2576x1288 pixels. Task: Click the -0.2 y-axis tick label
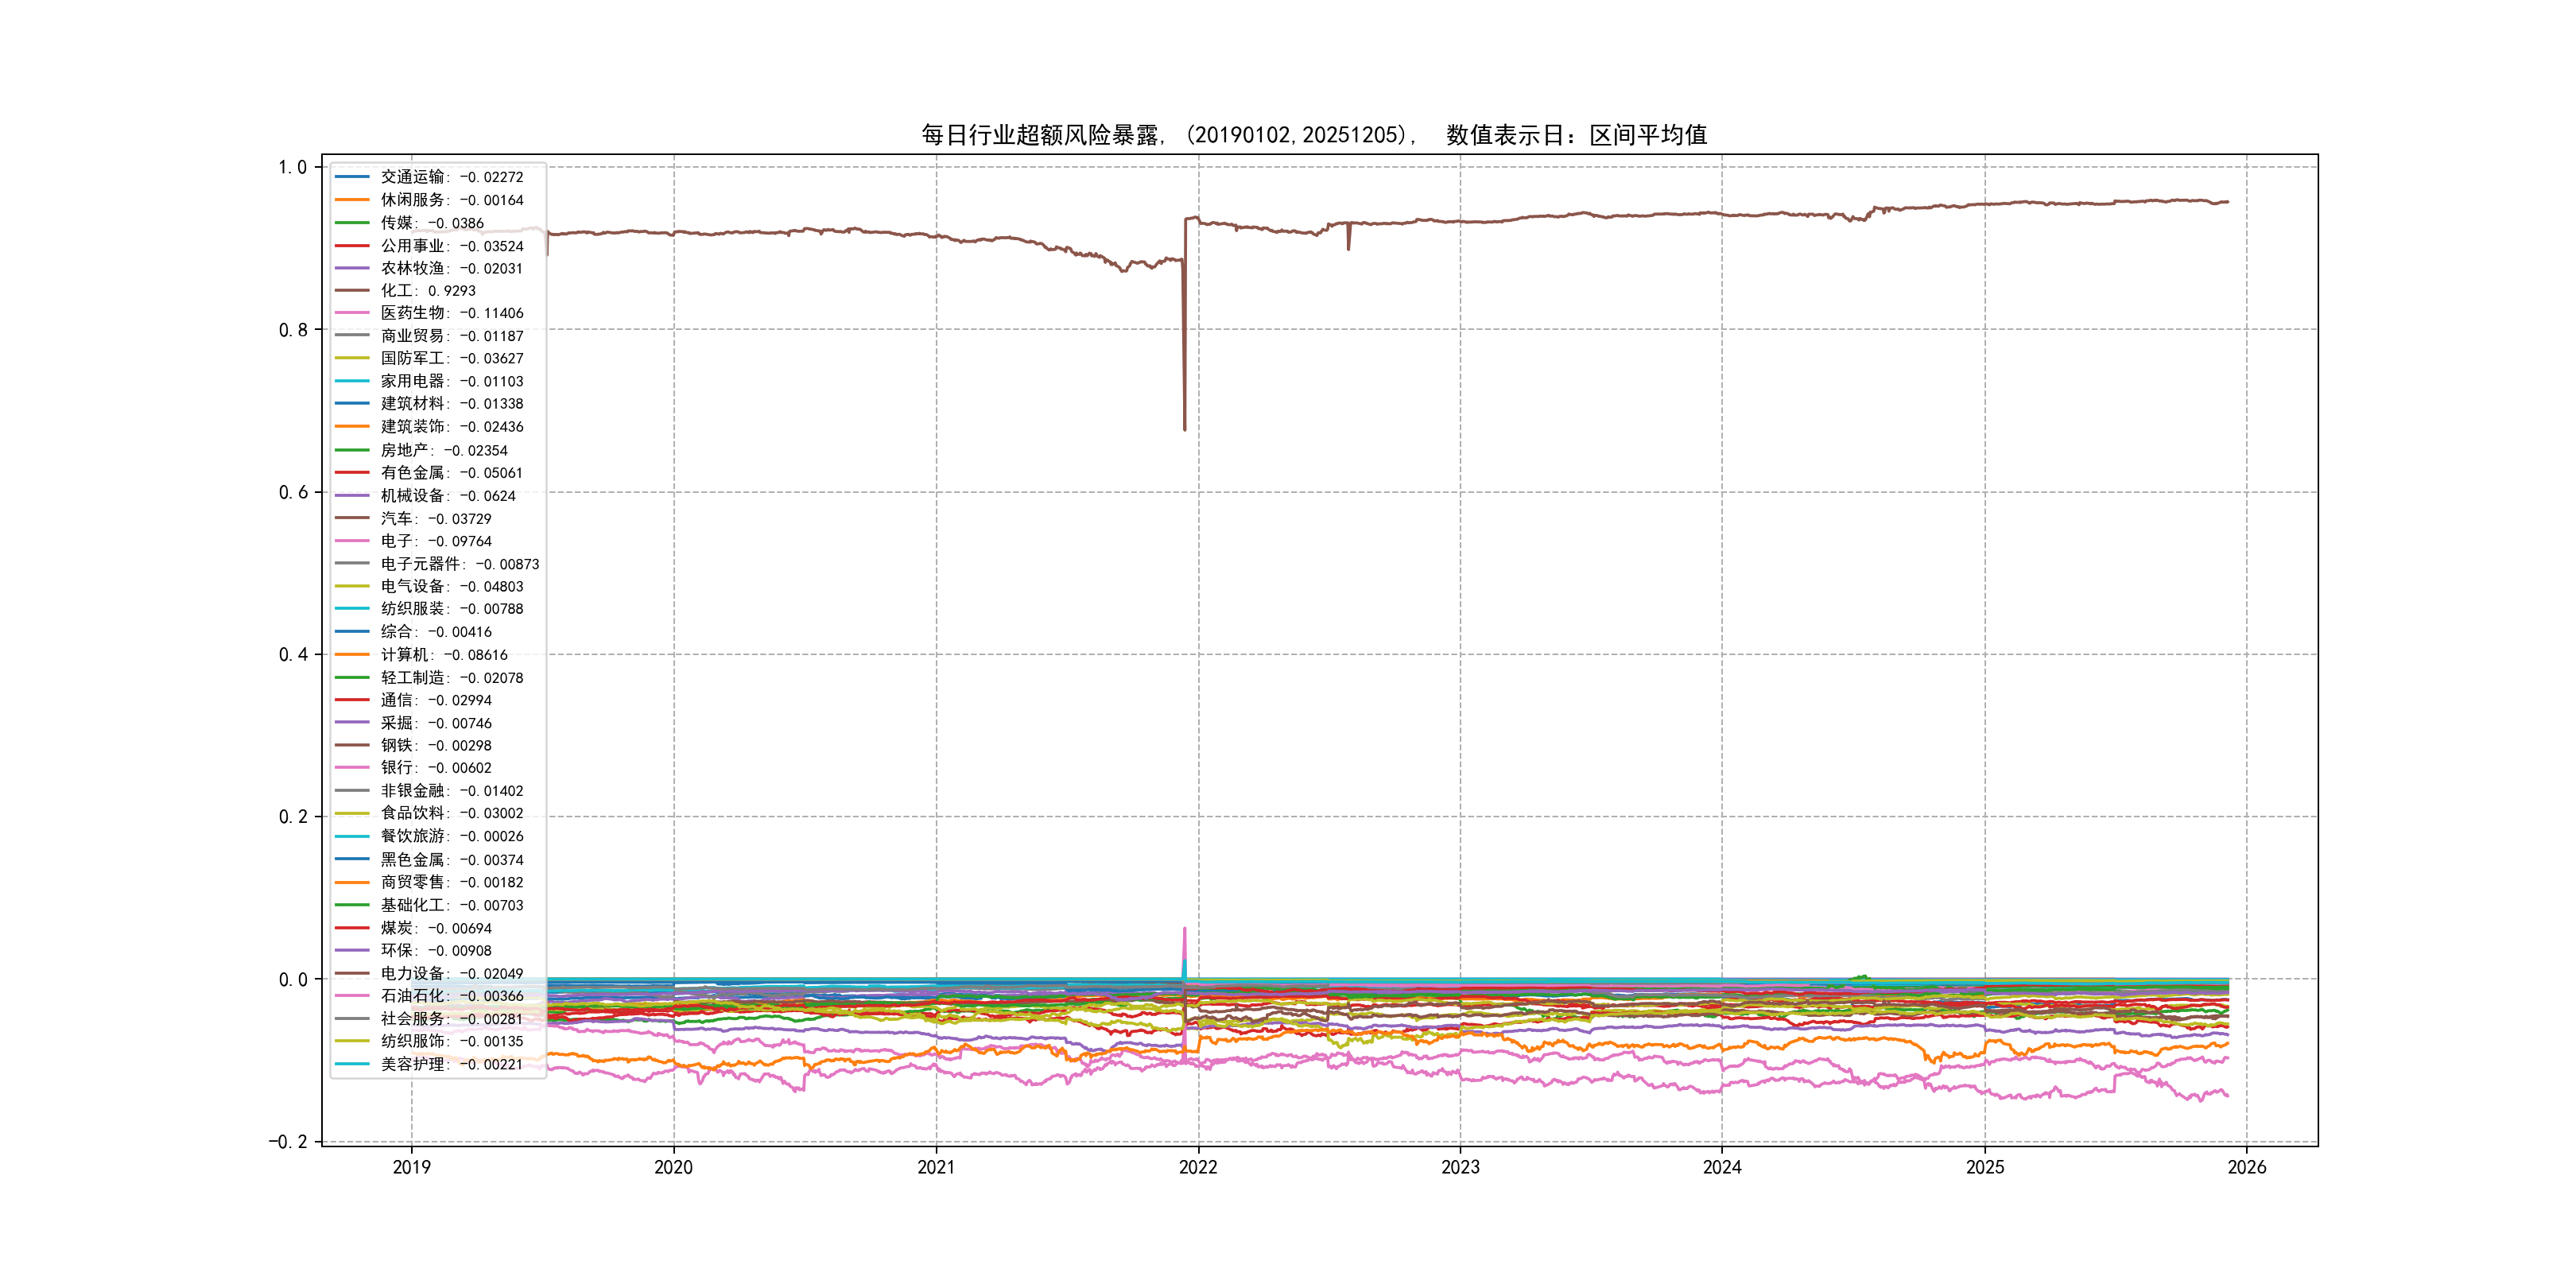pos(288,1142)
